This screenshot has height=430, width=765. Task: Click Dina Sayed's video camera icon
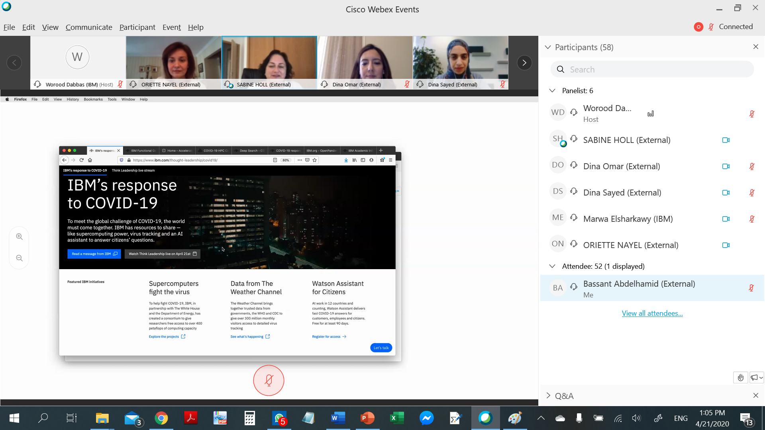tap(726, 193)
